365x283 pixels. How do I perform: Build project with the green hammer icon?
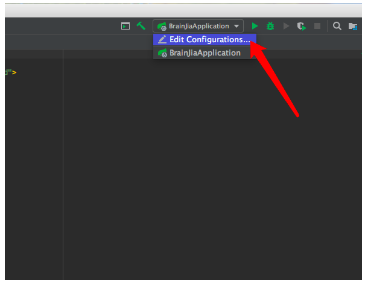(141, 26)
